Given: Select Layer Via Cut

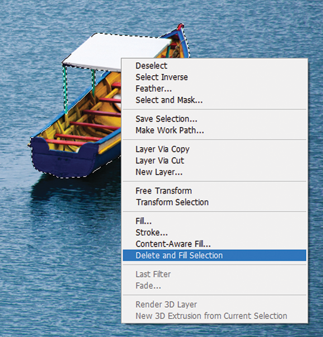Looking at the screenshot, I should point(160,161).
